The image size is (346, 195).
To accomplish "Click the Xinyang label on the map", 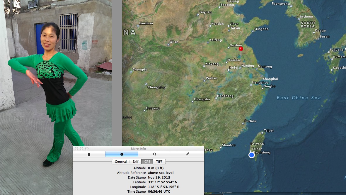I will pyautogui.click(x=212, y=64).
